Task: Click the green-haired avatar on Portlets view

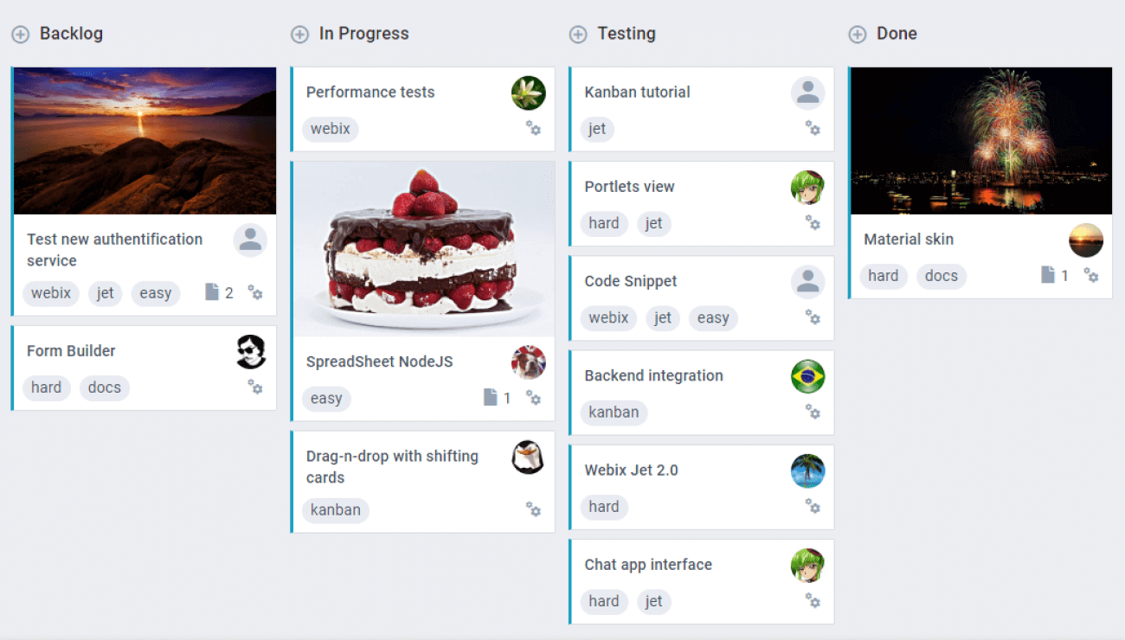Action: click(x=807, y=188)
